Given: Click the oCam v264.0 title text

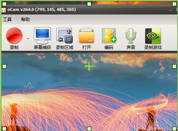Looking at the screenshot, I should (x=42, y=9).
